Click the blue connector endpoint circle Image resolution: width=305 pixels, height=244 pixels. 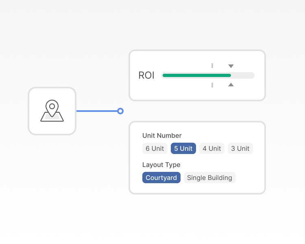(120, 111)
